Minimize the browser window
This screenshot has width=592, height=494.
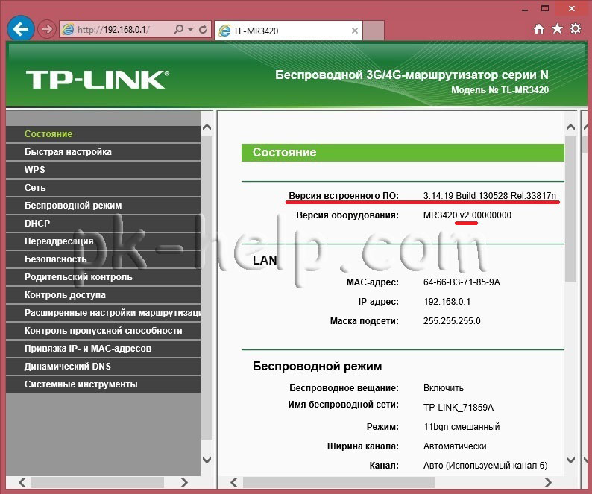tap(525, 10)
